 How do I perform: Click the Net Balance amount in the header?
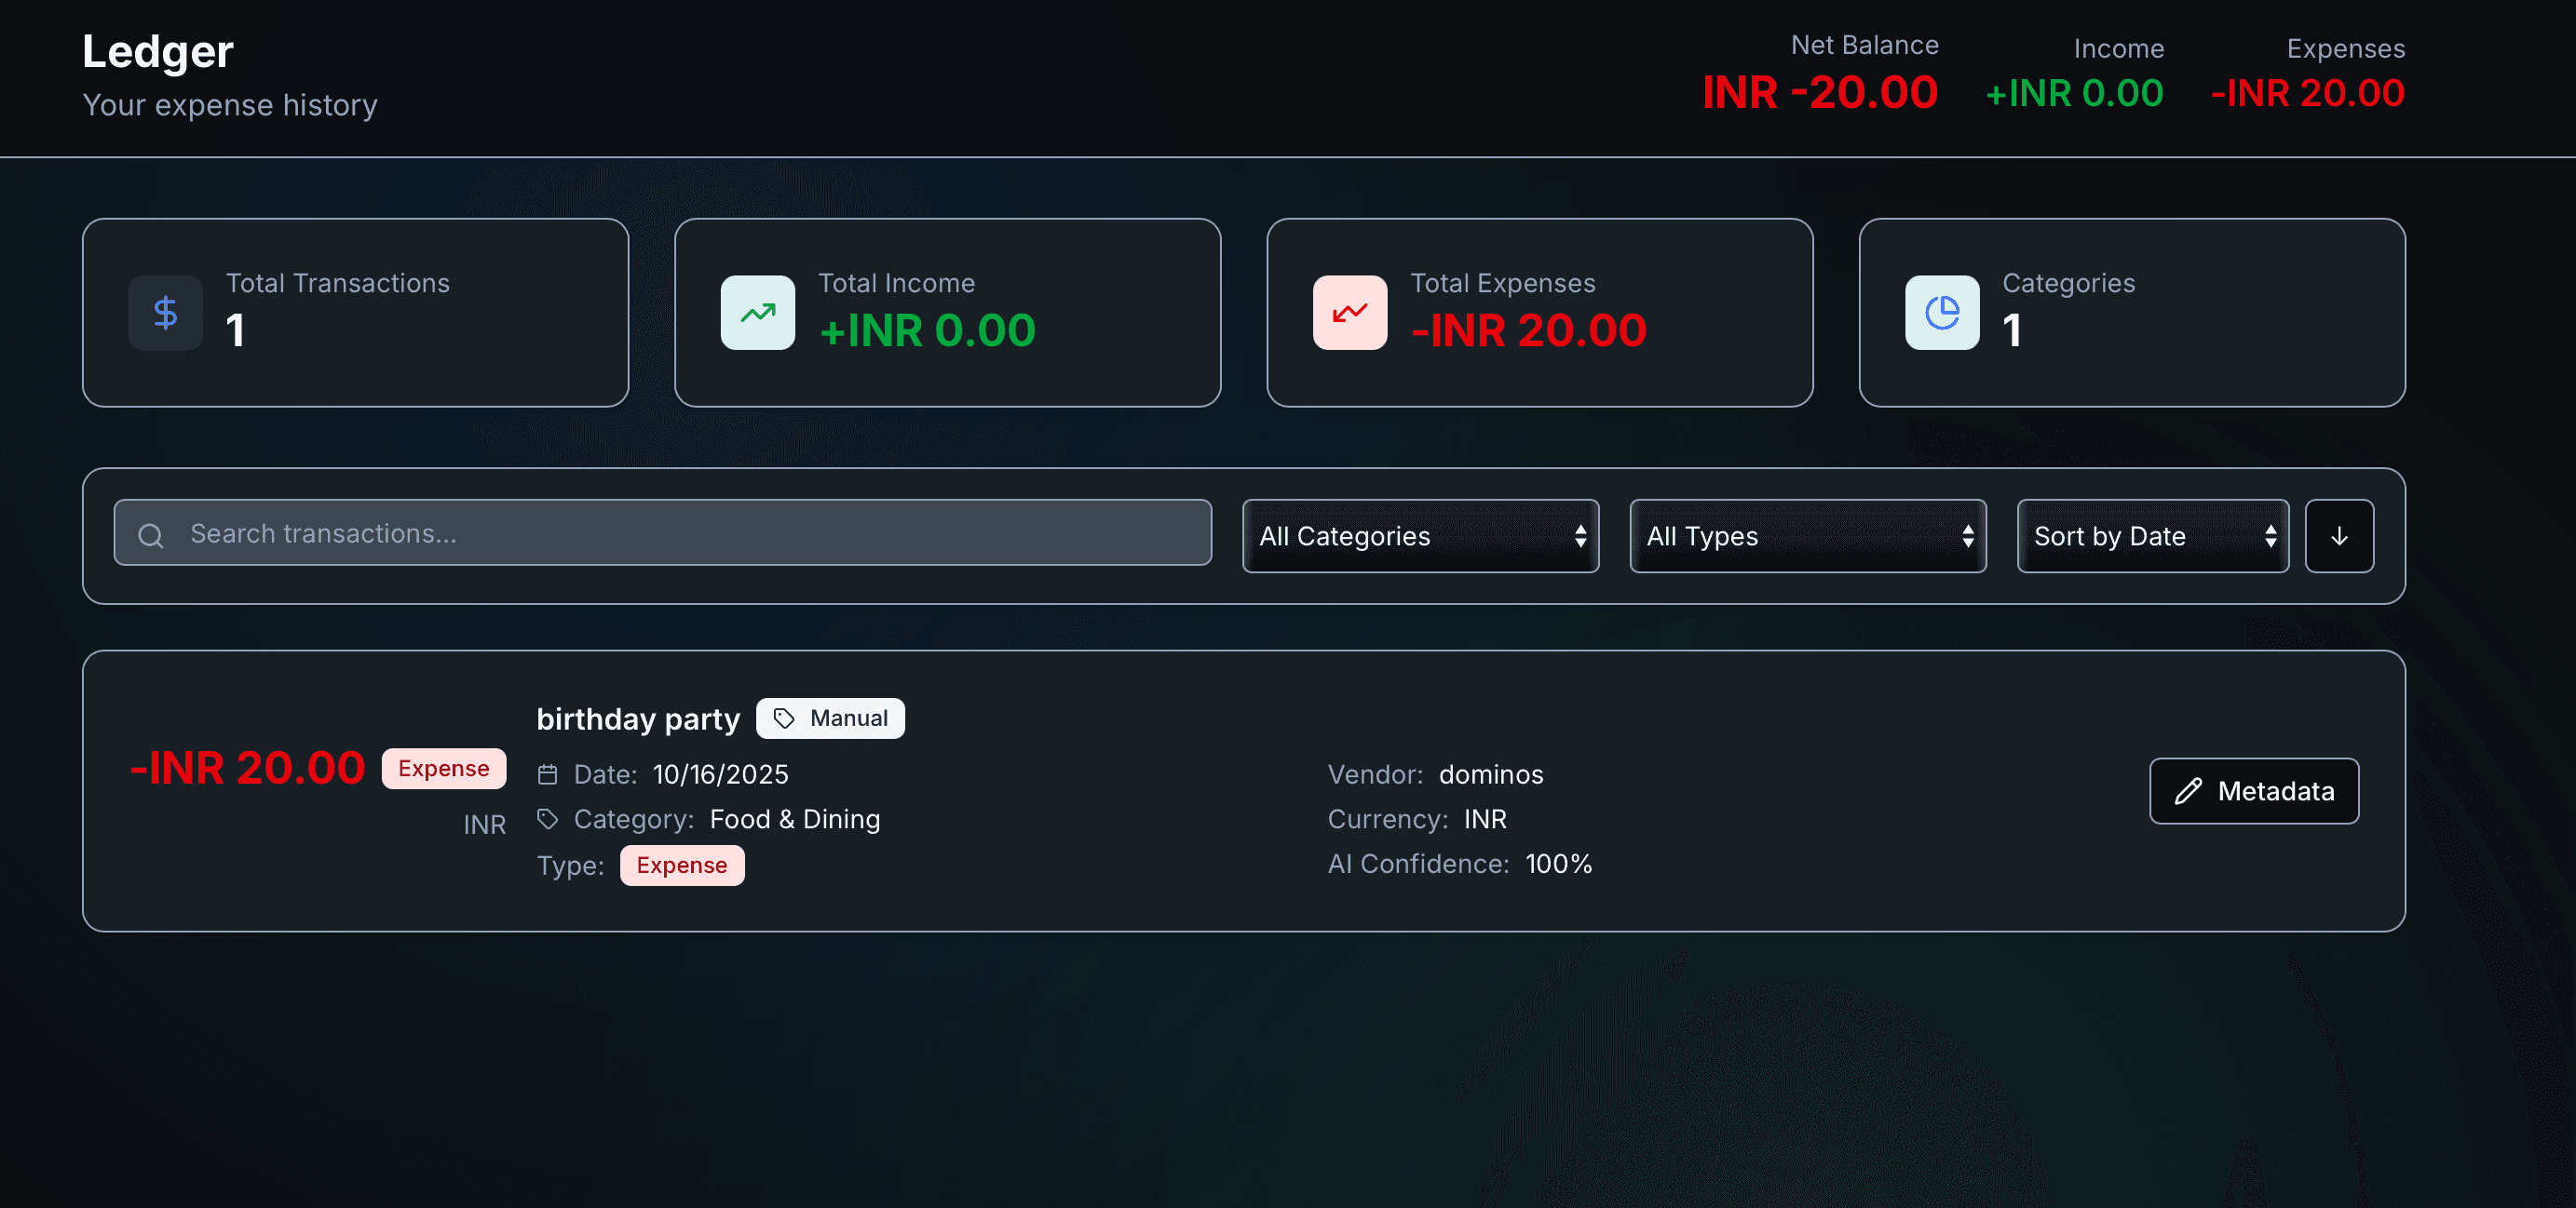coord(1819,93)
